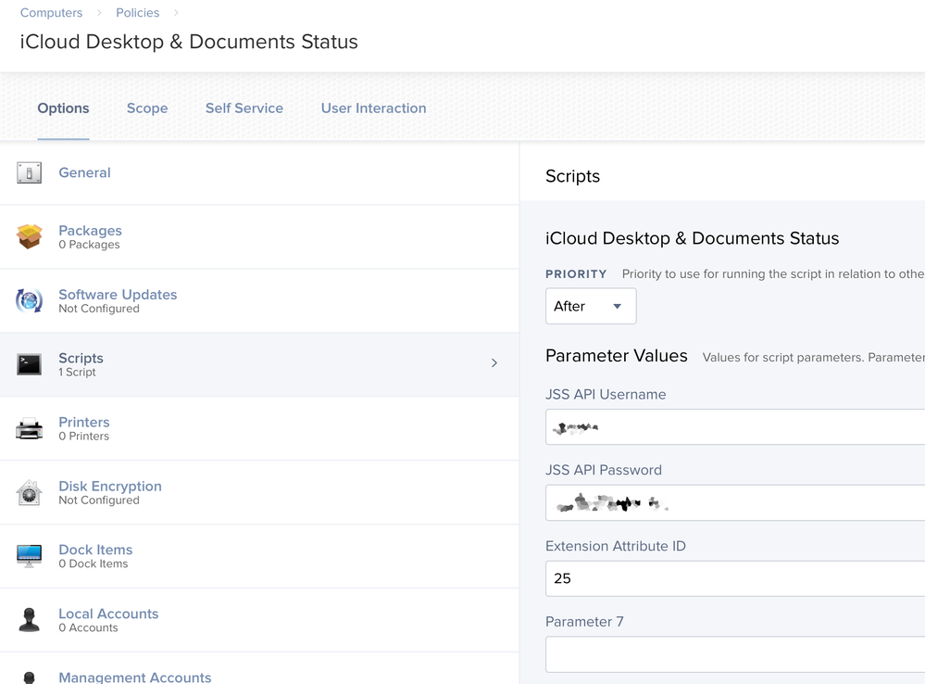
Task: Click the Printers printer icon
Action: click(29, 428)
